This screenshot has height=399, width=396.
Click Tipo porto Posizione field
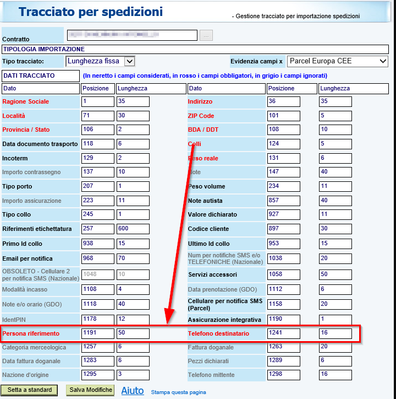coord(98,186)
